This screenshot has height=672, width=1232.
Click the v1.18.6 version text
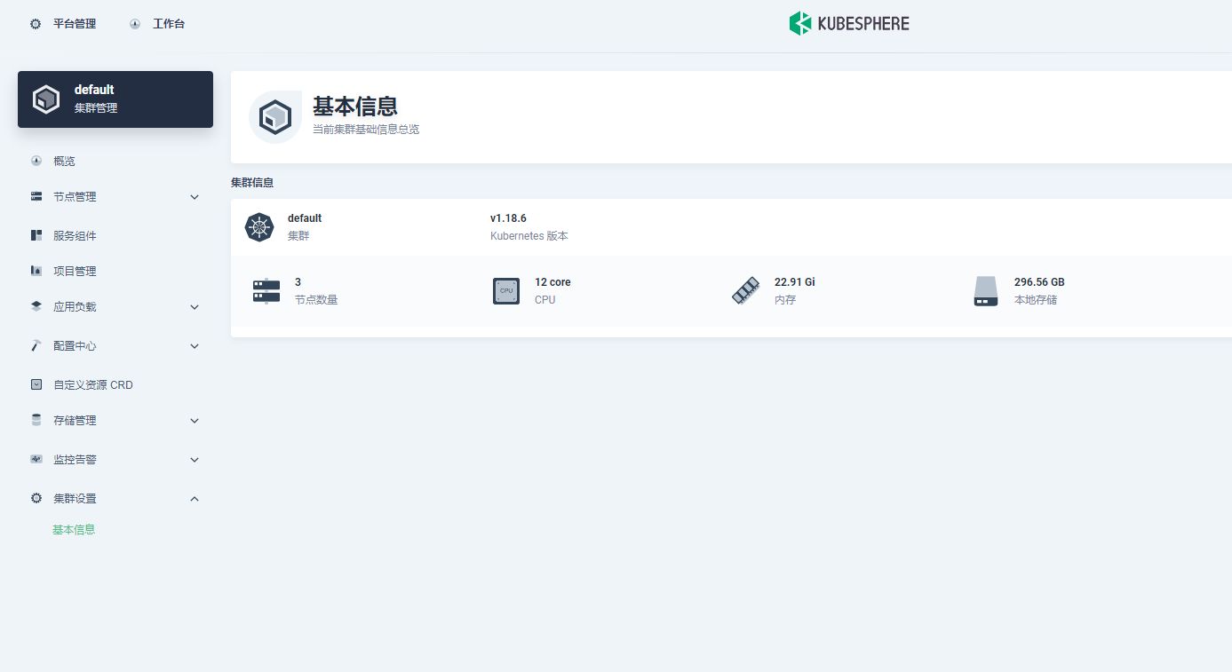pyautogui.click(x=508, y=218)
